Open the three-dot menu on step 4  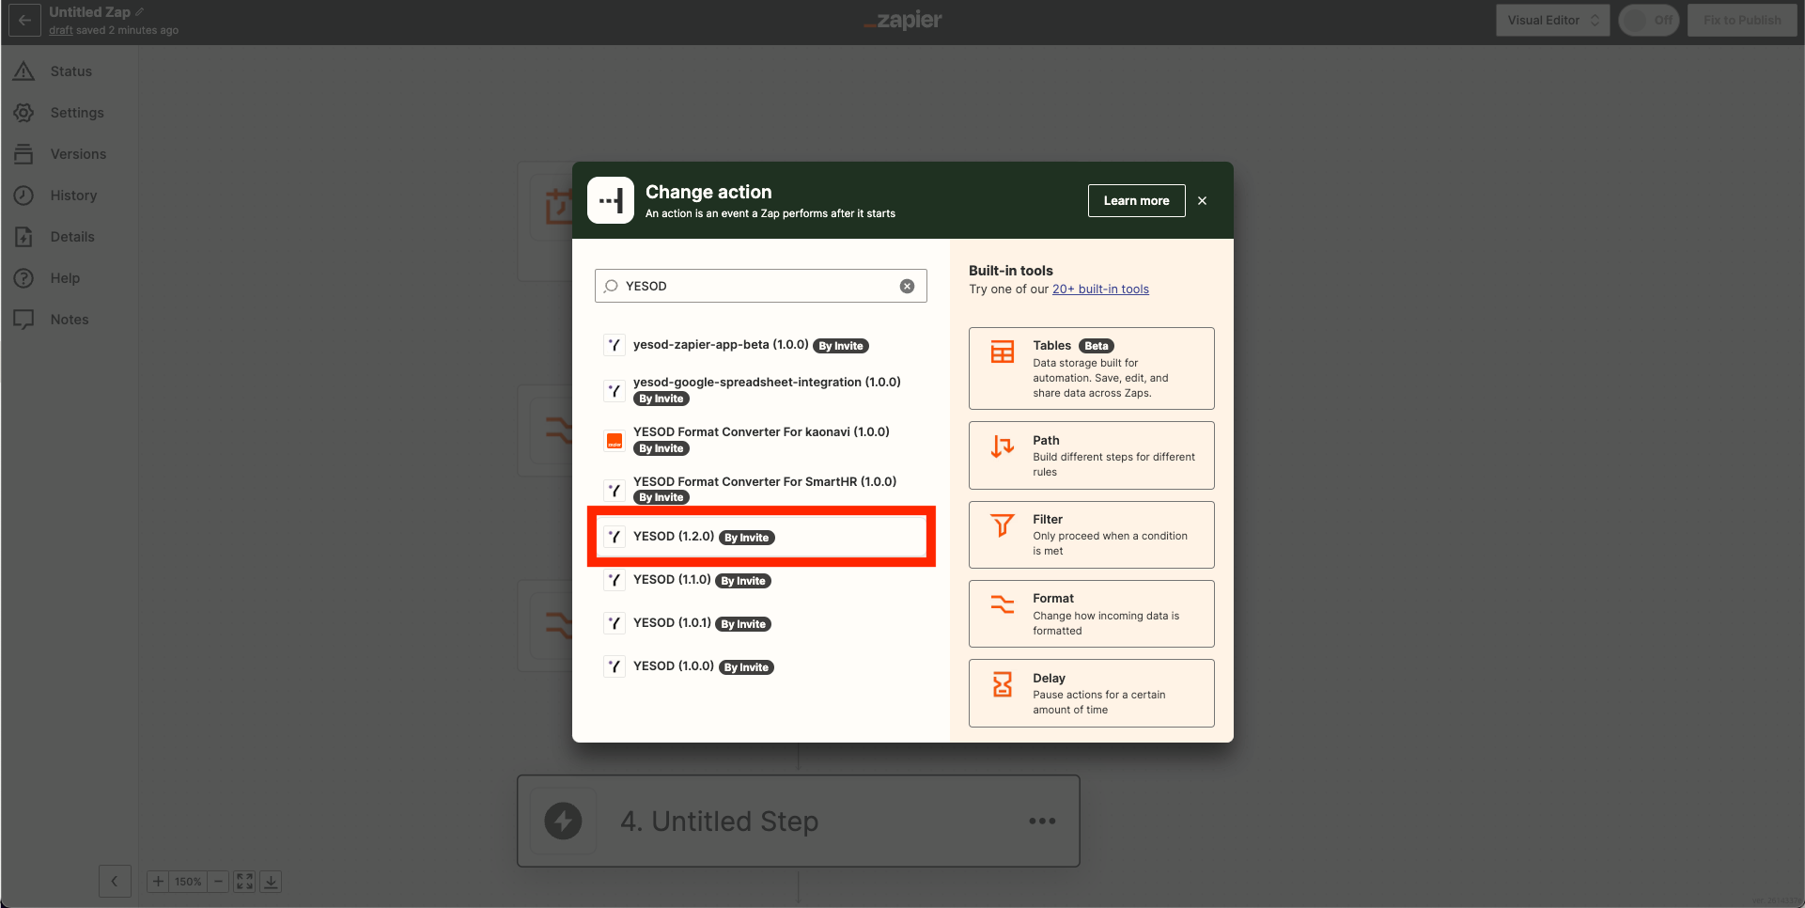pyautogui.click(x=1042, y=821)
